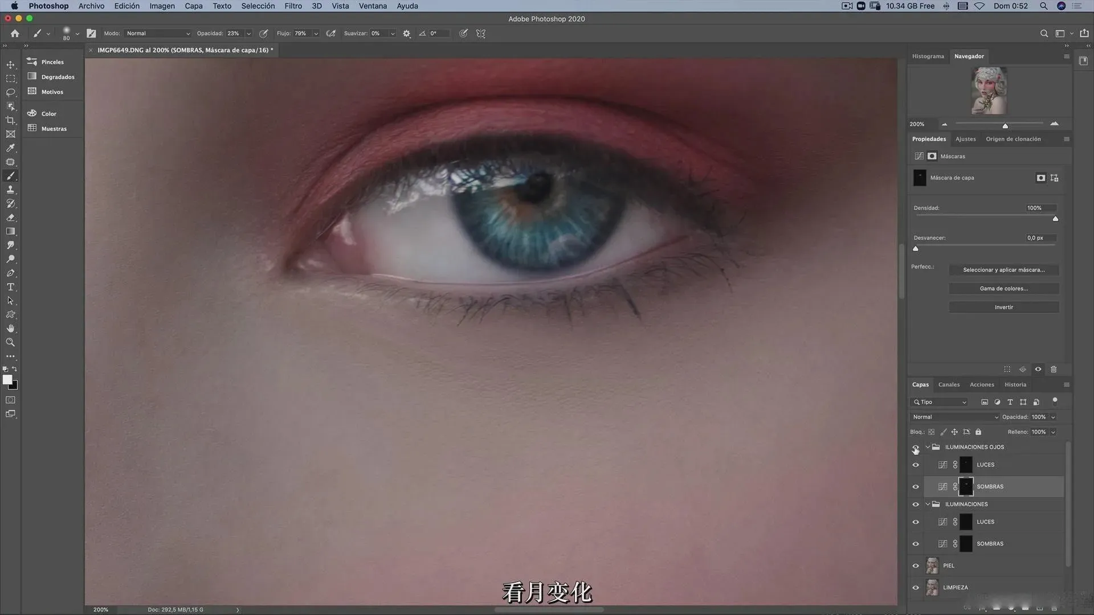
Task: Click the Gama de colores button
Action: 1003,288
